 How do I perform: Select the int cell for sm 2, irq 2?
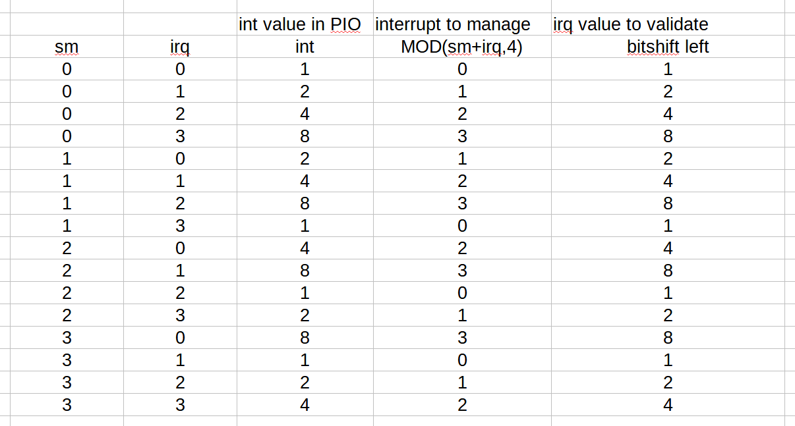point(305,293)
